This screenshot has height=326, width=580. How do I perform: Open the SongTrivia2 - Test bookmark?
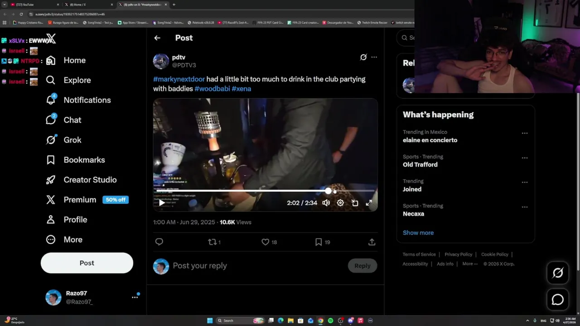pos(97,23)
